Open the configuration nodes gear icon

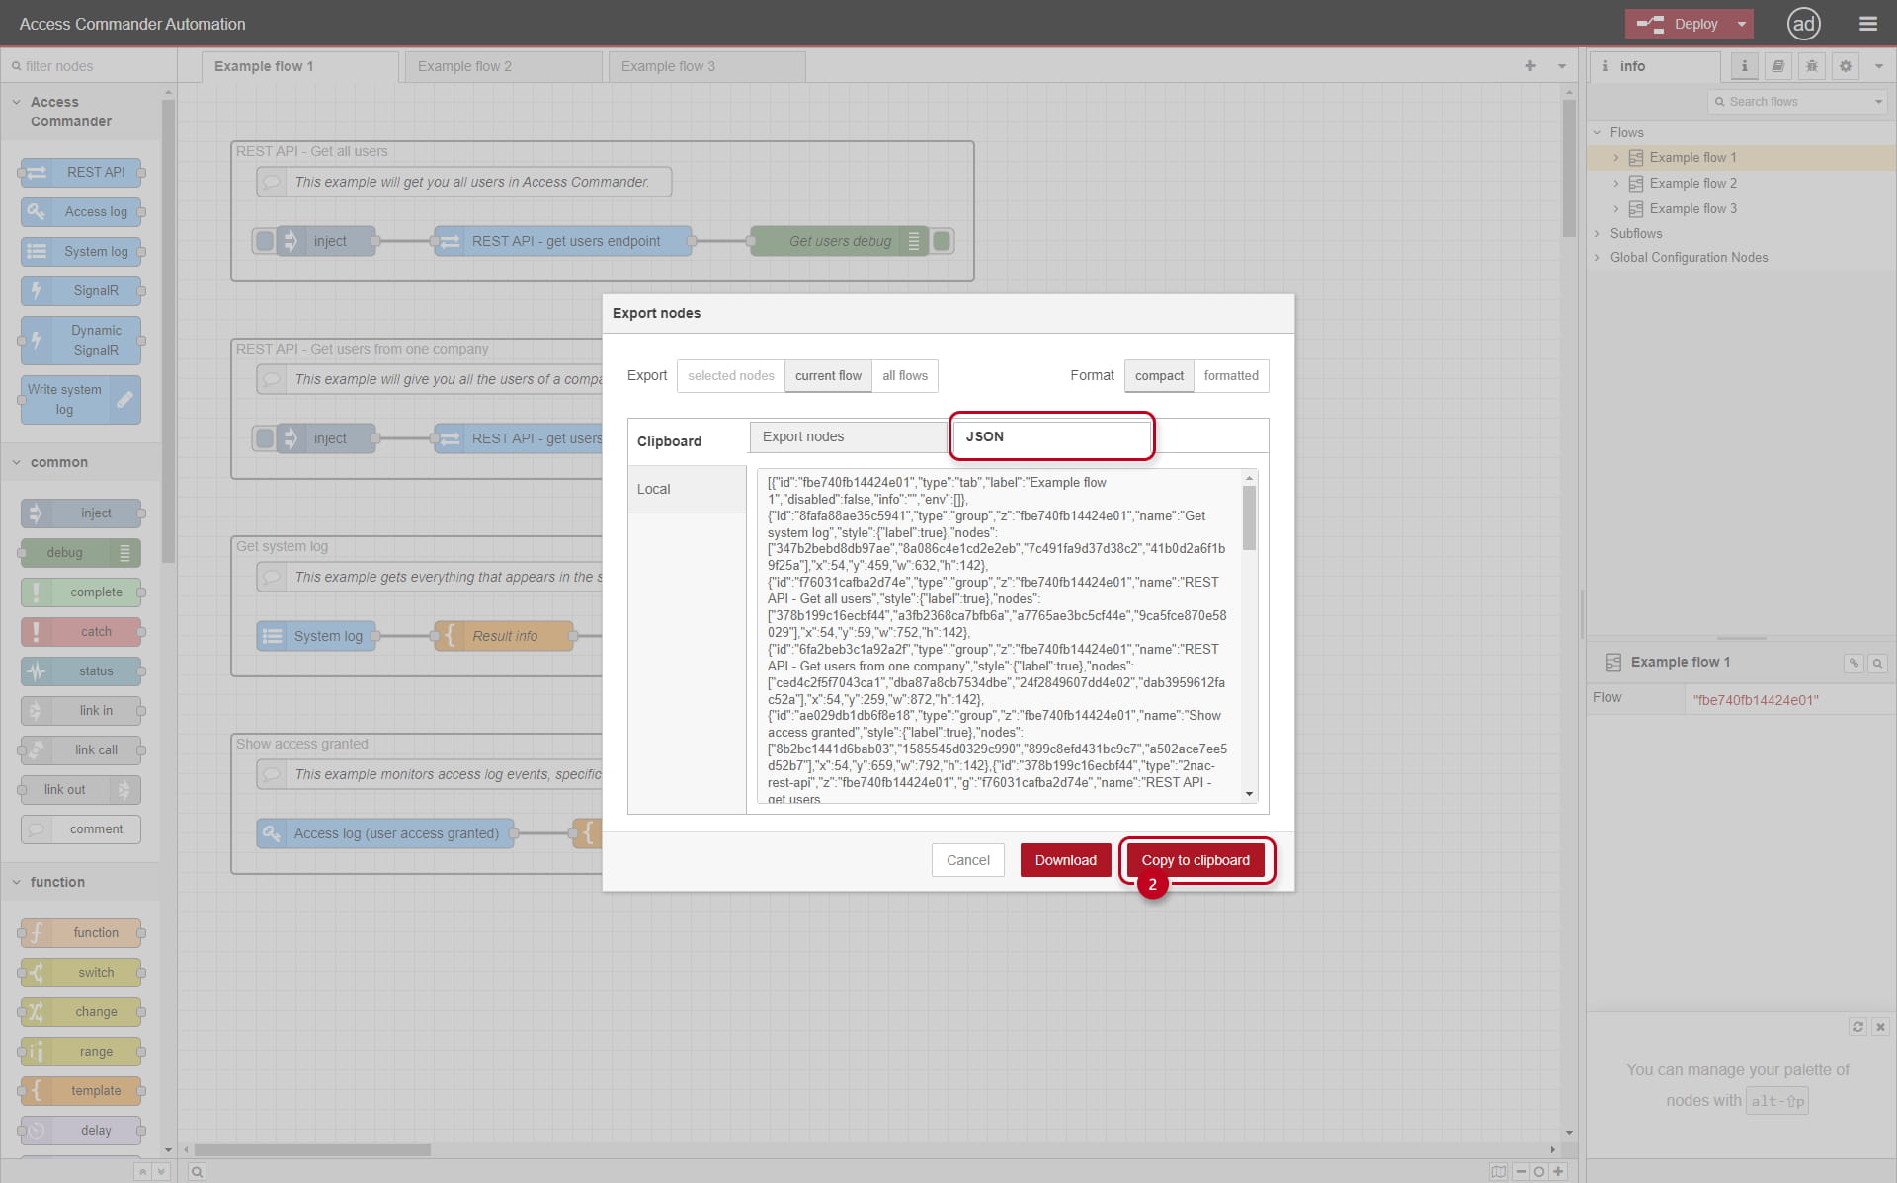(1845, 66)
